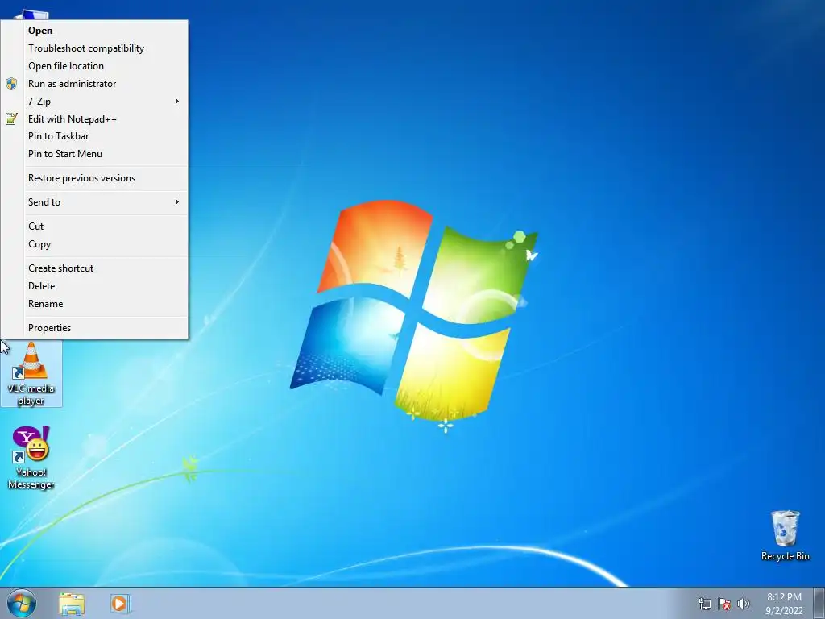Viewport: 825px width, 619px height.
Task: Open Action Center flag icon
Action: pyautogui.click(x=724, y=604)
